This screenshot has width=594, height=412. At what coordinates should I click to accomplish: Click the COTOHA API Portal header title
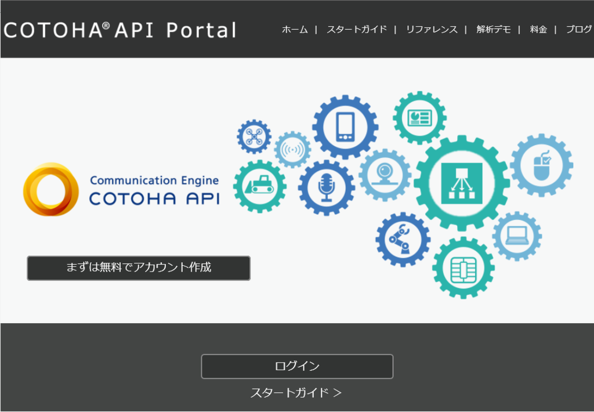(x=120, y=30)
